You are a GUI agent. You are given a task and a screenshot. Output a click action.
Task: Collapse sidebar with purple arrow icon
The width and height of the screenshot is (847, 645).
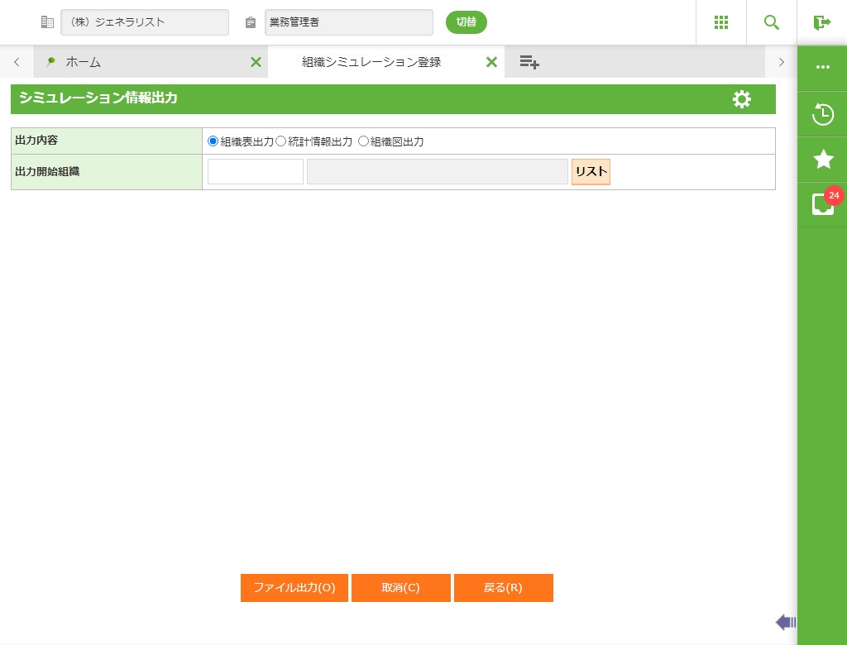click(786, 623)
